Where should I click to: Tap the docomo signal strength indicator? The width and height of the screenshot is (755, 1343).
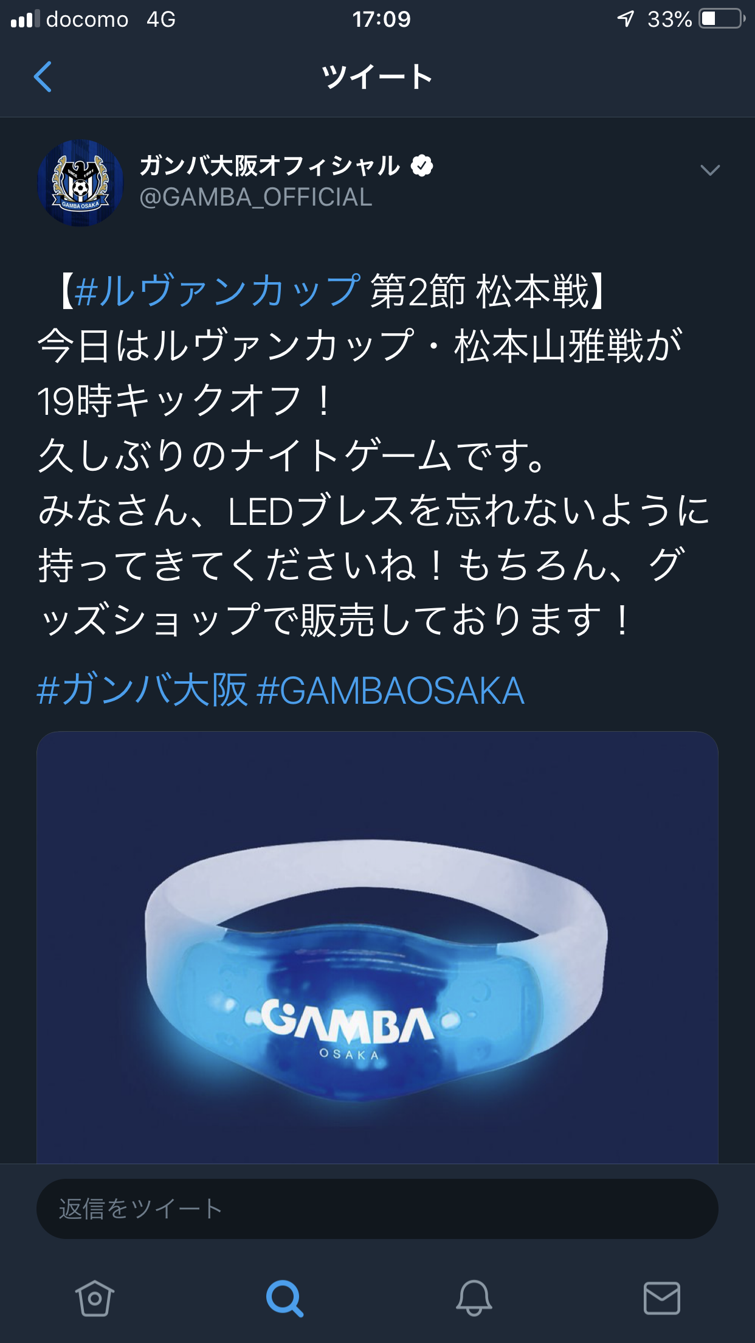pos(26,19)
